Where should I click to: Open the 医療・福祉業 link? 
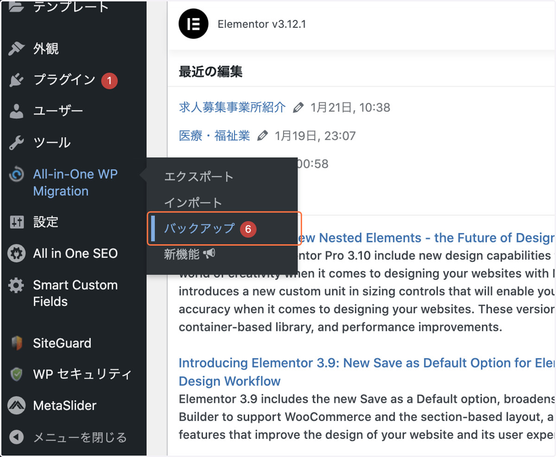coord(215,136)
